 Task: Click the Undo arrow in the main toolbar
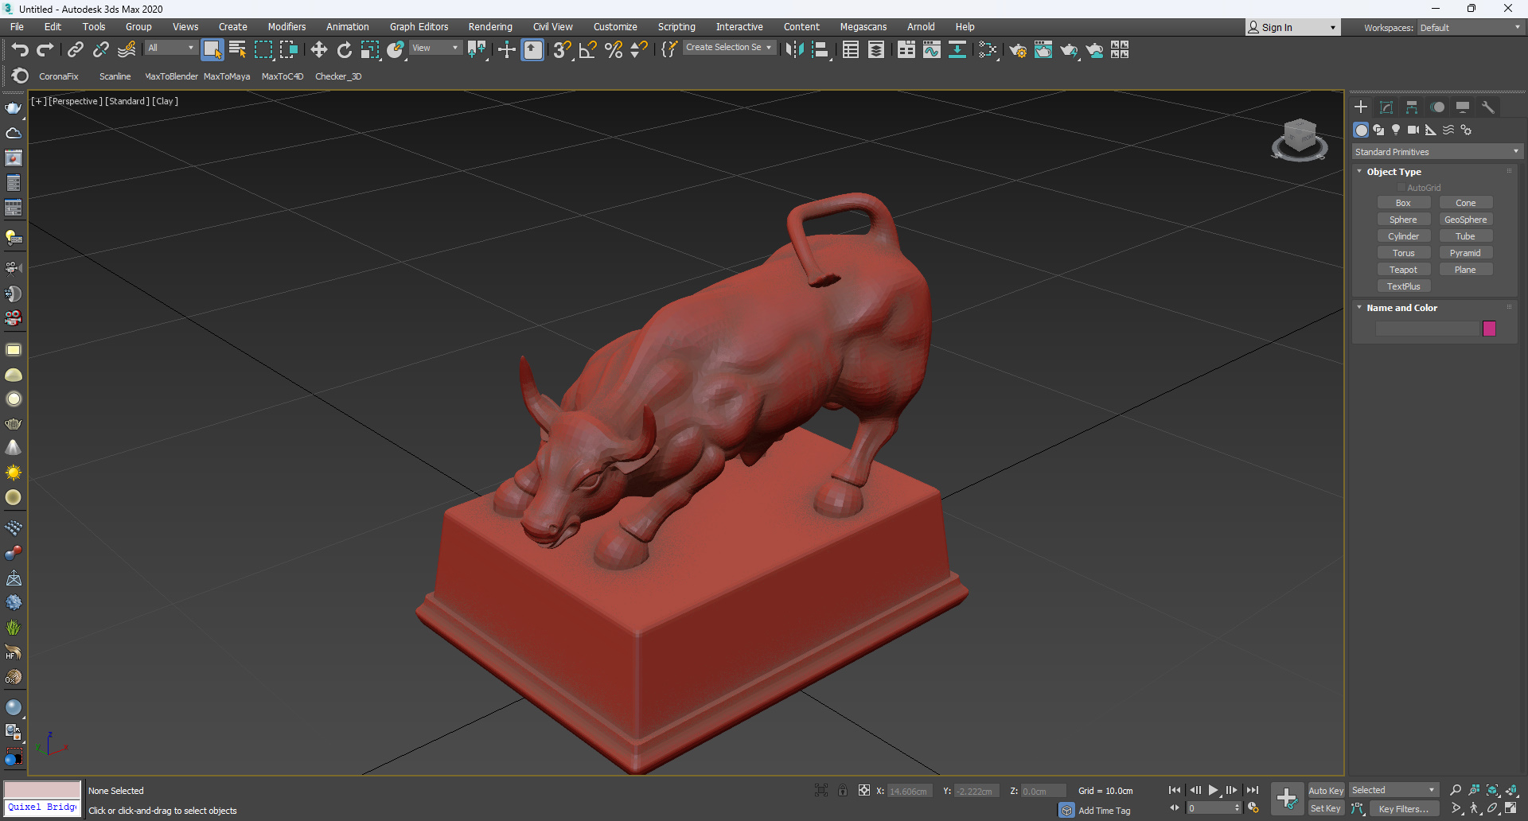(x=20, y=50)
